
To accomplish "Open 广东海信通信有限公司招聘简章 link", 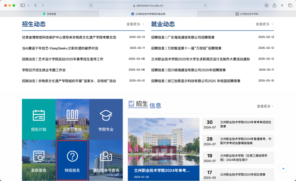I will [x=183, y=37].
